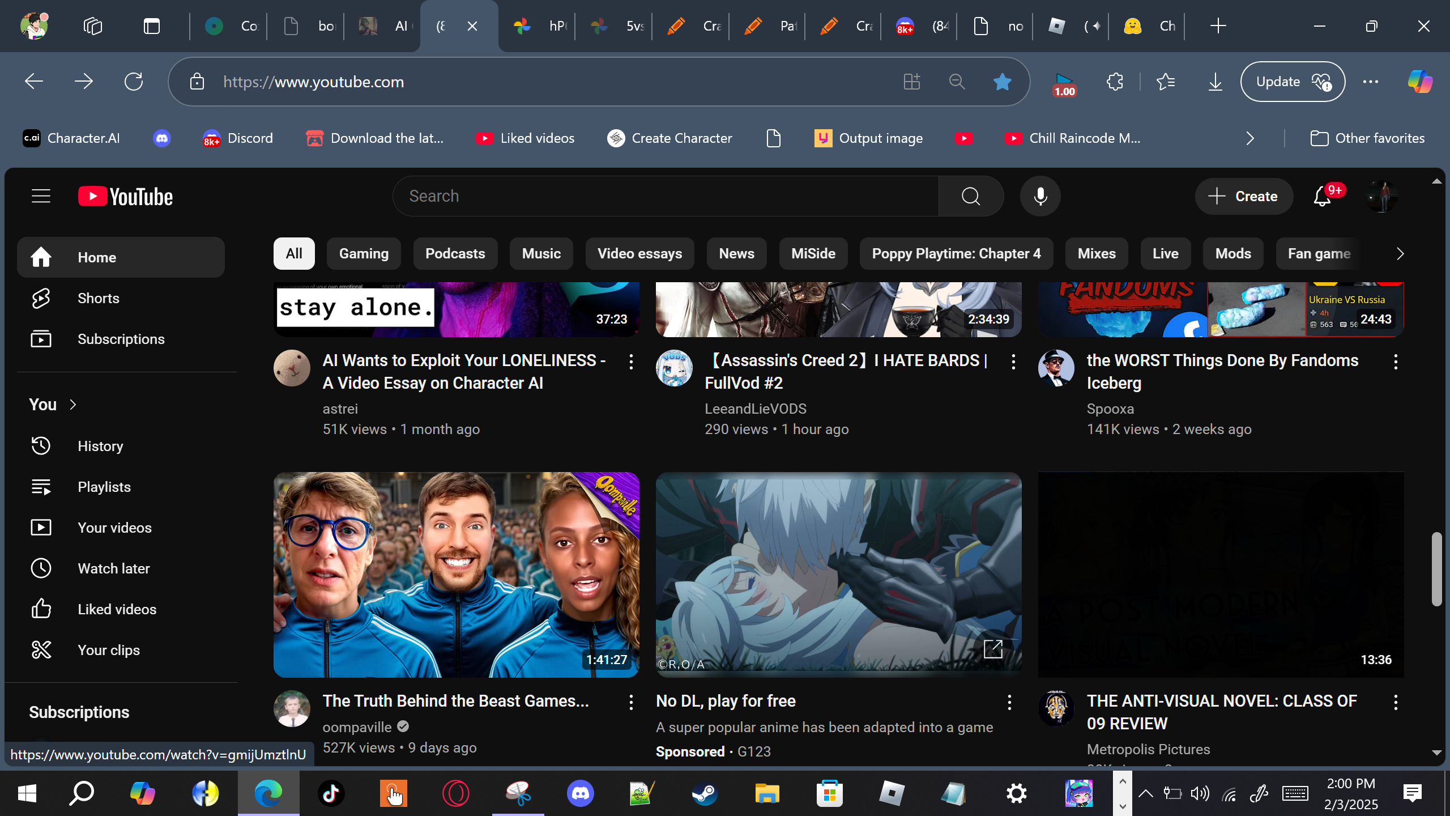Start voice search with the microphone
The width and height of the screenshot is (1450, 816).
1040,196
